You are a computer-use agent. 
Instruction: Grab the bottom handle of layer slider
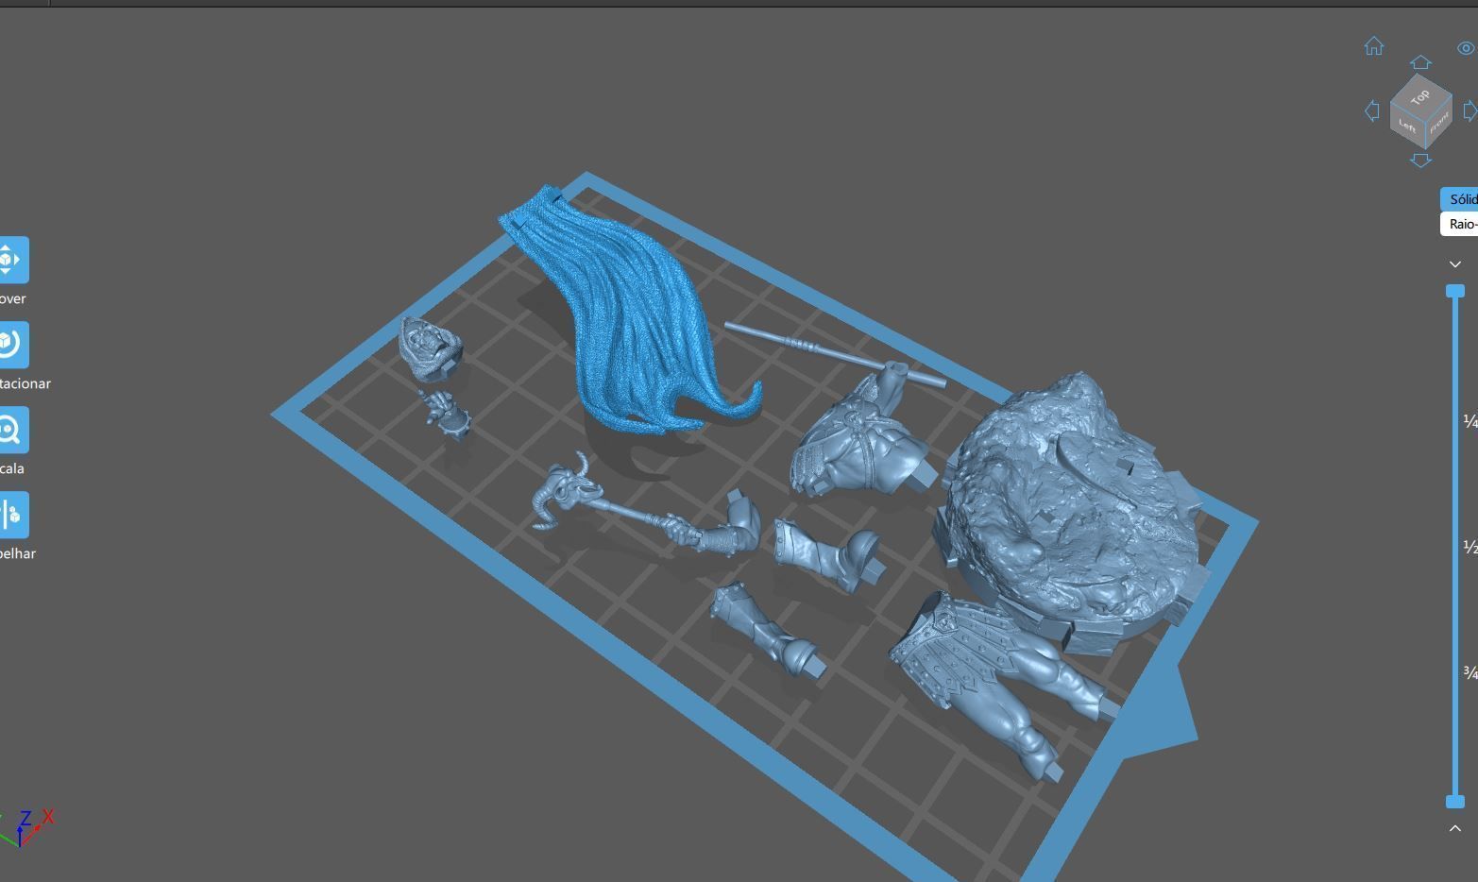pyautogui.click(x=1455, y=802)
